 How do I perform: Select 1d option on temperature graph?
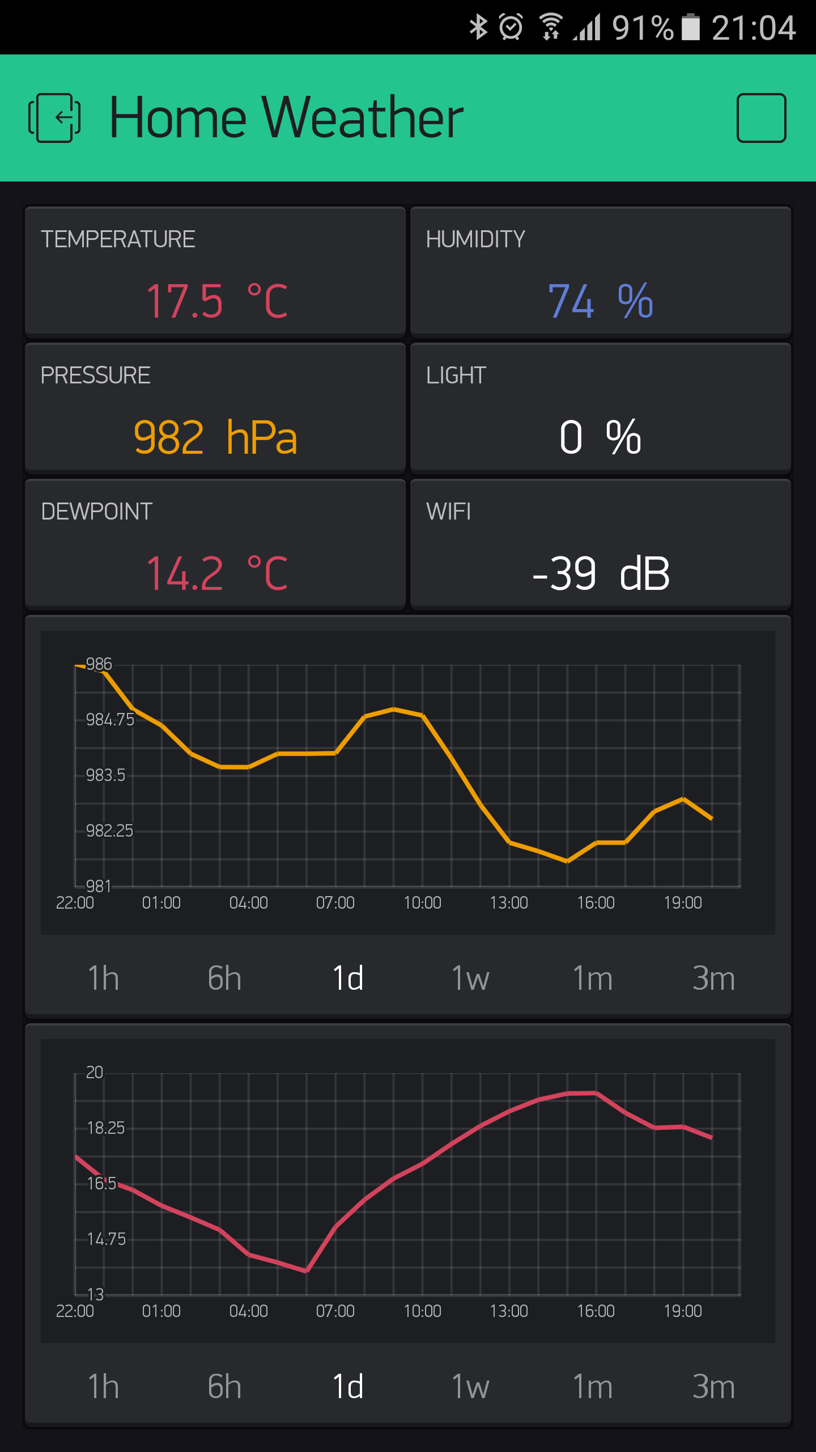[348, 1386]
